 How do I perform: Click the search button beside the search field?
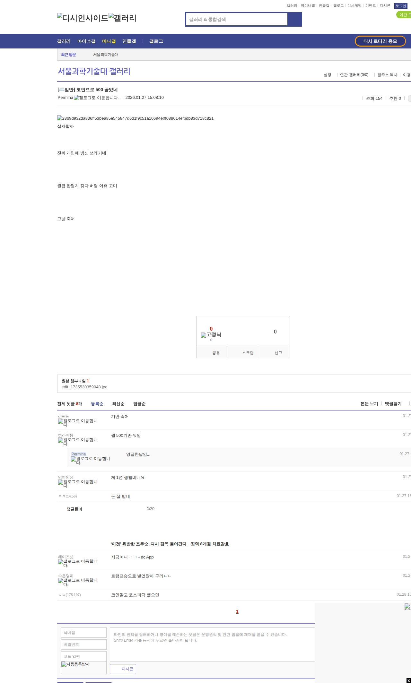[x=294, y=19]
